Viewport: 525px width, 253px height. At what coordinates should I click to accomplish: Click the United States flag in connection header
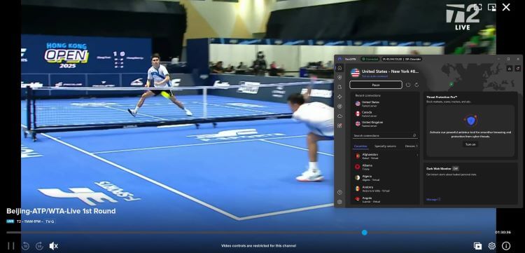click(x=355, y=73)
